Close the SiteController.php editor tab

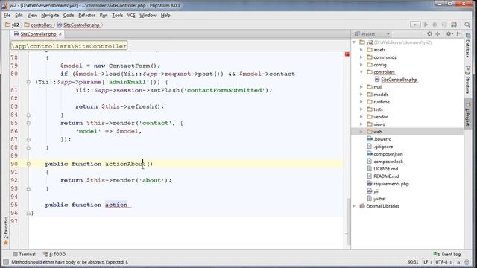(x=60, y=34)
